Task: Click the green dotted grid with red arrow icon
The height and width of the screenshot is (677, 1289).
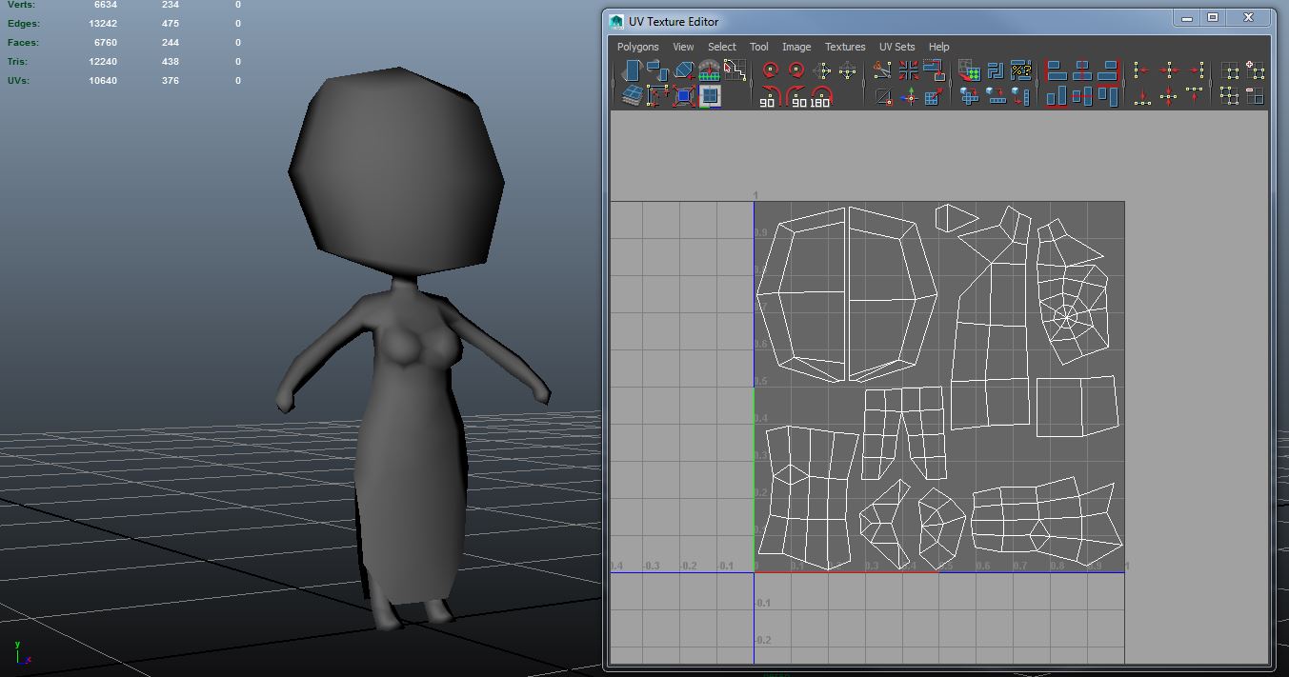Action: click(970, 70)
